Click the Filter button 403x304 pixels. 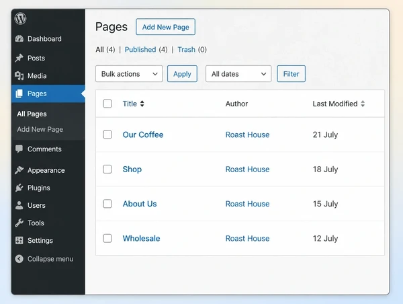[292, 74]
